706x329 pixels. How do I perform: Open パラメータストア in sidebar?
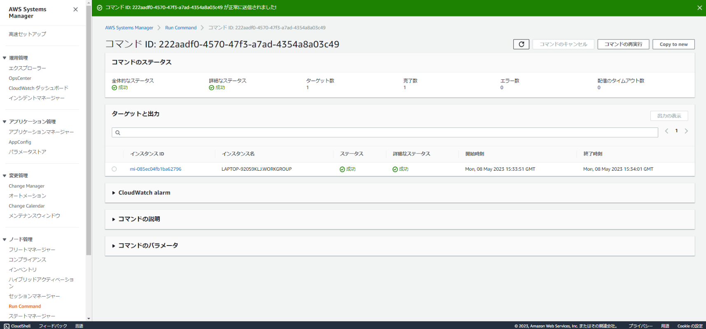(x=27, y=152)
